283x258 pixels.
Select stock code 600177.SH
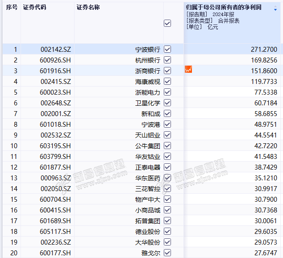55,253
